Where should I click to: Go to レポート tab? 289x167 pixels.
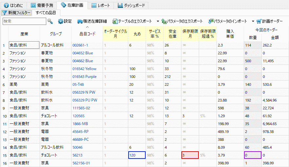(x=101, y=6)
